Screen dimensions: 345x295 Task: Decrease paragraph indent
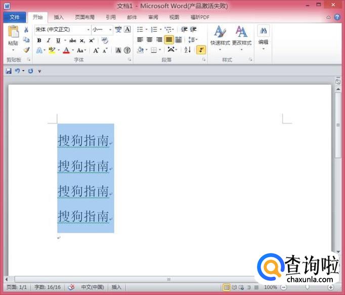pyautogui.click(x=184, y=29)
